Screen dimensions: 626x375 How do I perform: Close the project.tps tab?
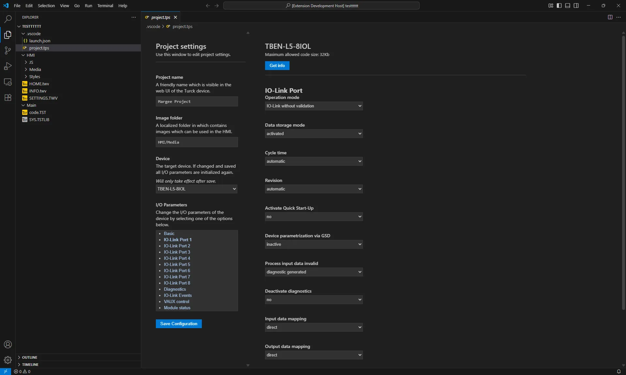point(175,17)
